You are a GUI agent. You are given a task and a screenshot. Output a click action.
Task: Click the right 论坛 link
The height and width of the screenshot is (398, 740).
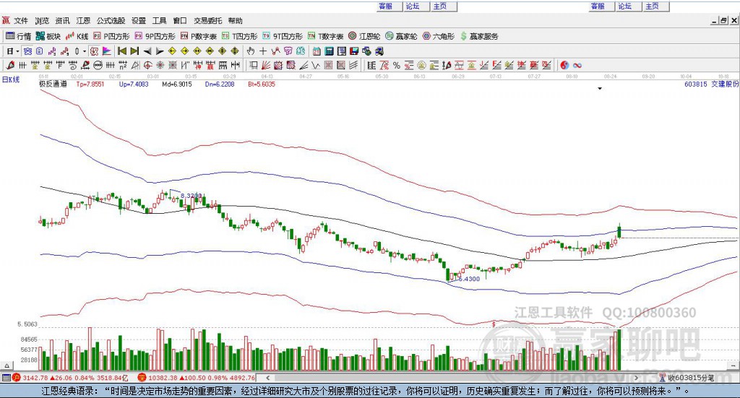click(625, 6)
